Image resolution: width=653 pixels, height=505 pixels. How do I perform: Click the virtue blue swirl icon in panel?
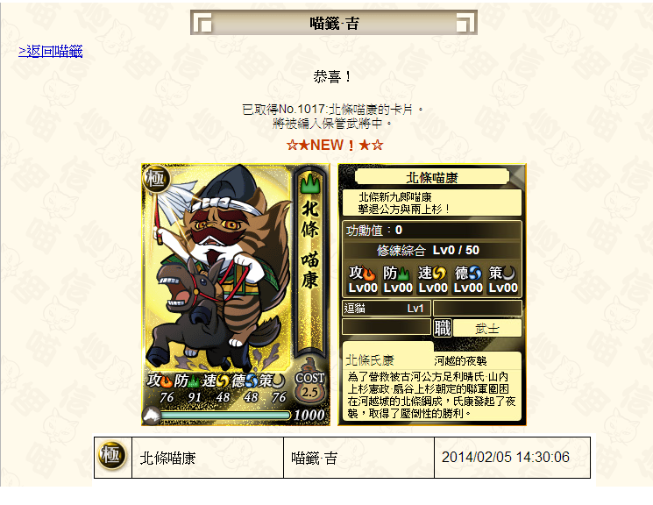pos(474,274)
